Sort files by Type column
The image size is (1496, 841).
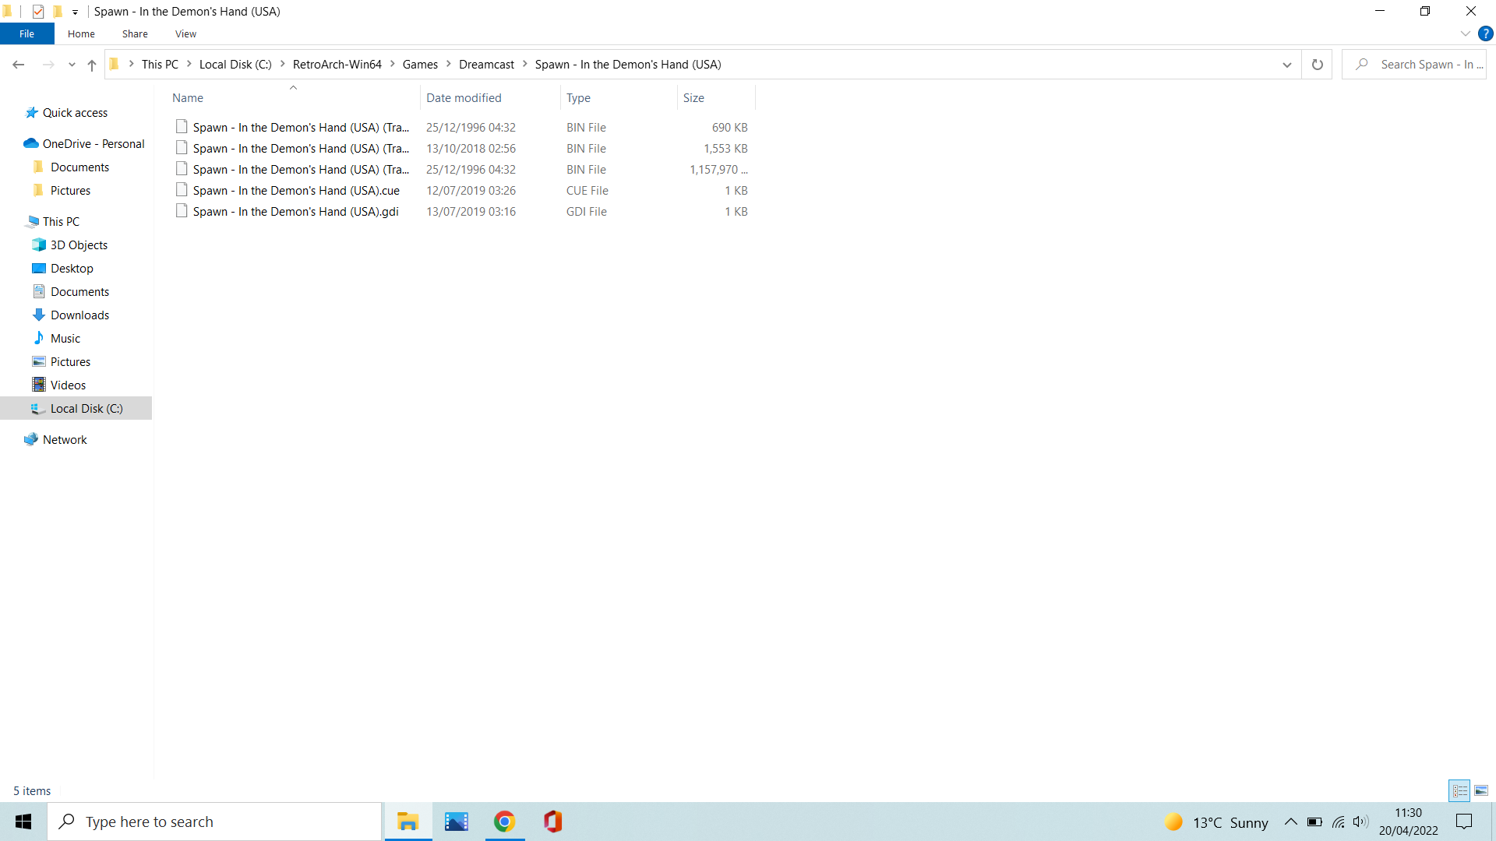click(619, 98)
